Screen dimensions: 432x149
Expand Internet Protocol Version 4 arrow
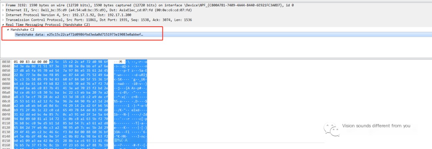pos(3,15)
